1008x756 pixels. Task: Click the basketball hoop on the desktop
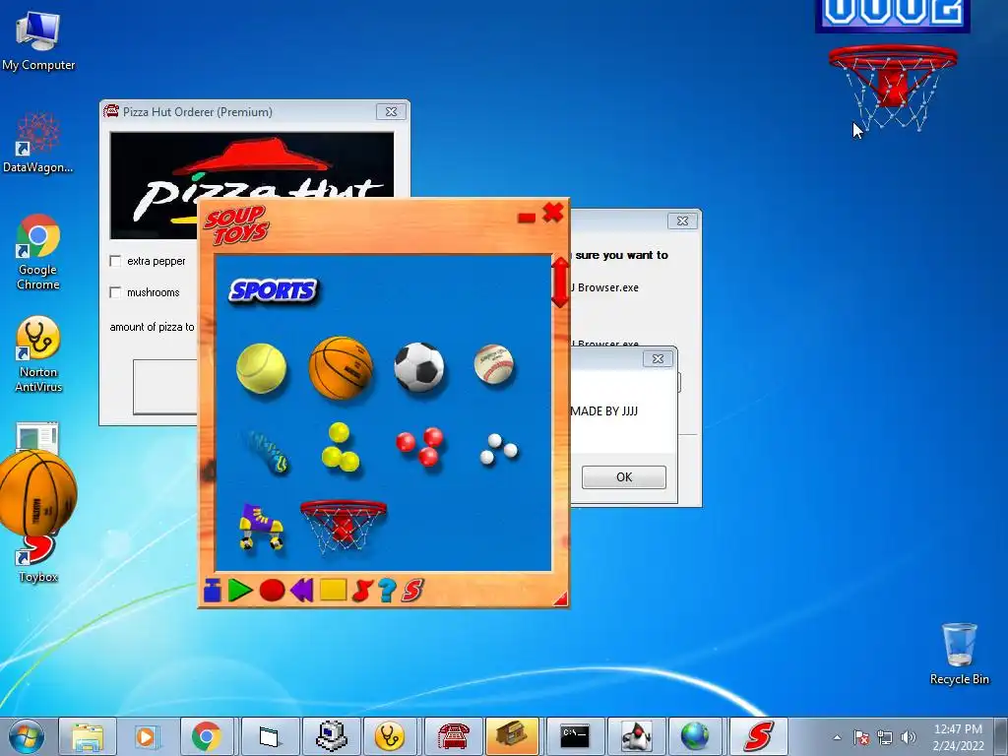pyautogui.click(x=892, y=88)
